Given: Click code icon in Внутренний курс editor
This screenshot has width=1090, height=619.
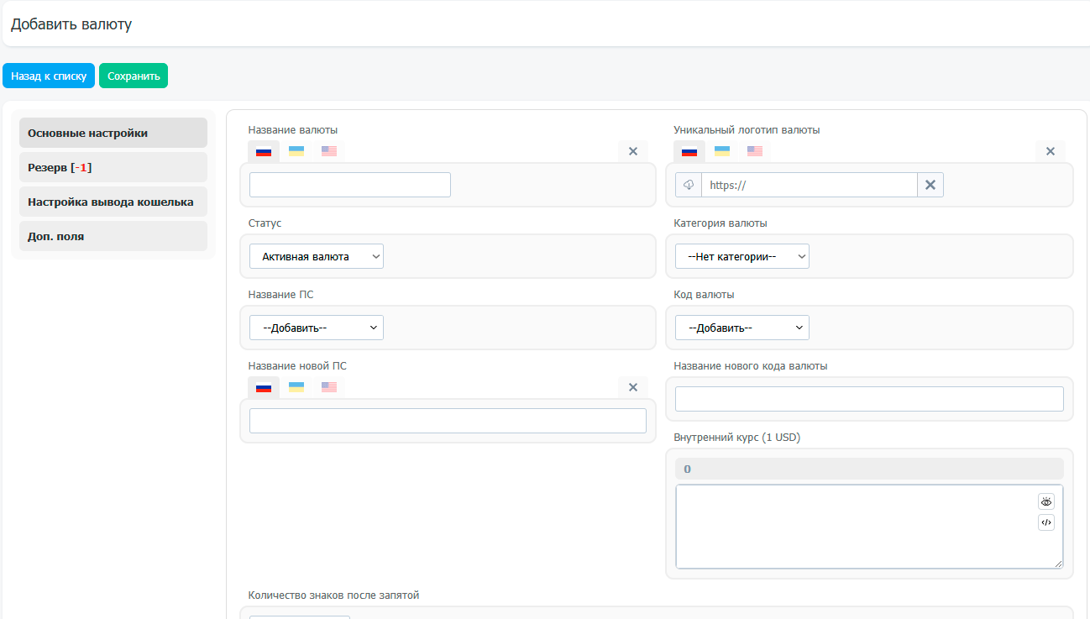Looking at the screenshot, I should click(x=1045, y=522).
